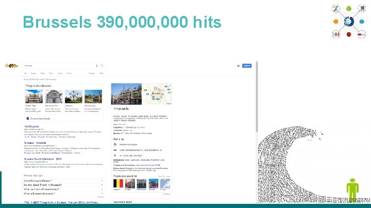Click the Brussels map thumbnail
This screenshot has width=371, height=208.
coord(157,94)
